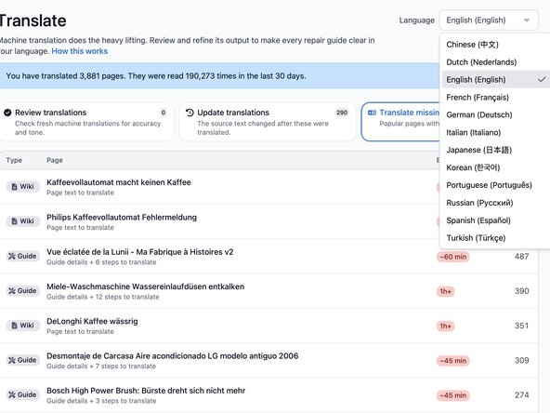
Task: Click the 1h+ badge in Miele-Waschmaschine row
Action: tap(445, 291)
